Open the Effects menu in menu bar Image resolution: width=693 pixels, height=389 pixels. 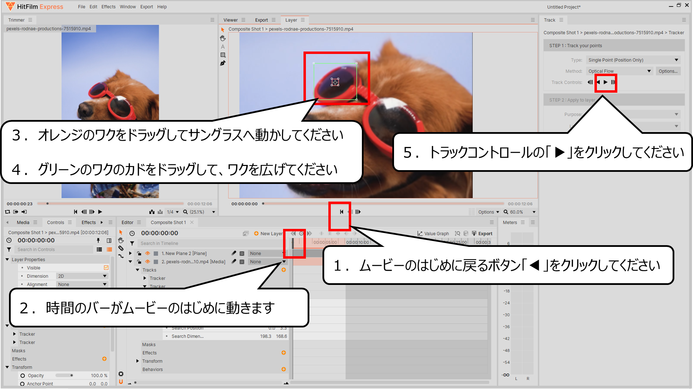(109, 7)
